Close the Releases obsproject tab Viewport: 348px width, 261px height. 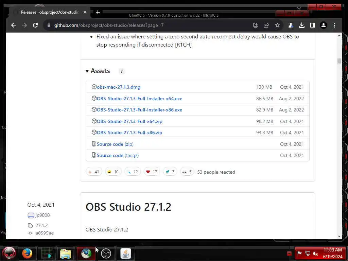pyautogui.click(x=85, y=12)
